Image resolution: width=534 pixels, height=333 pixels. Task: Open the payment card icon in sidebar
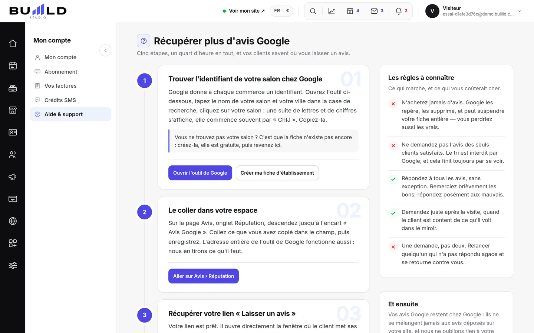pos(13,199)
